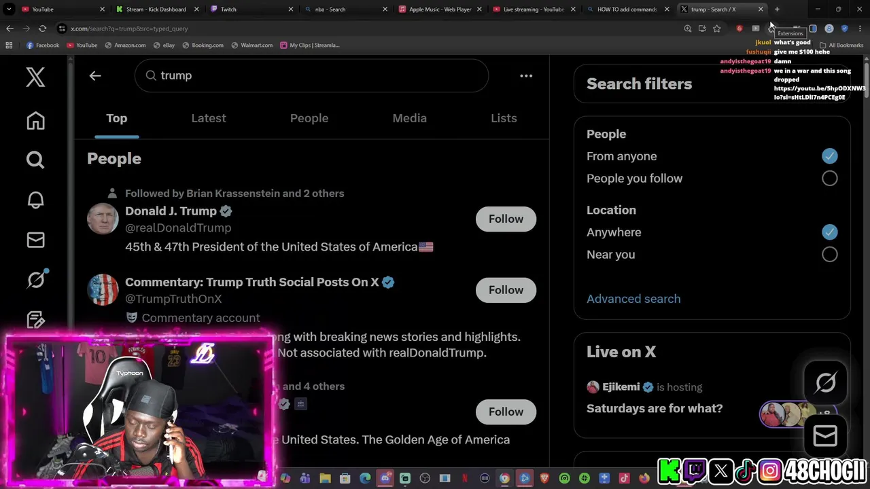The width and height of the screenshot is (870, 489).
Task: Click the Ejikemi host name
Action: 621,387
